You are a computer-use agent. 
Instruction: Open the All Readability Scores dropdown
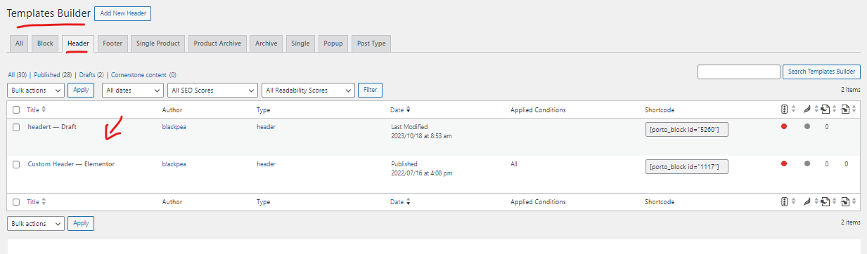[309, 90]
